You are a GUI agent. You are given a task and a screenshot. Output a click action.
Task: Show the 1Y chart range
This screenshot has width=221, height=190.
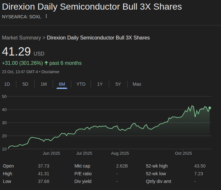tap(100, 84)
